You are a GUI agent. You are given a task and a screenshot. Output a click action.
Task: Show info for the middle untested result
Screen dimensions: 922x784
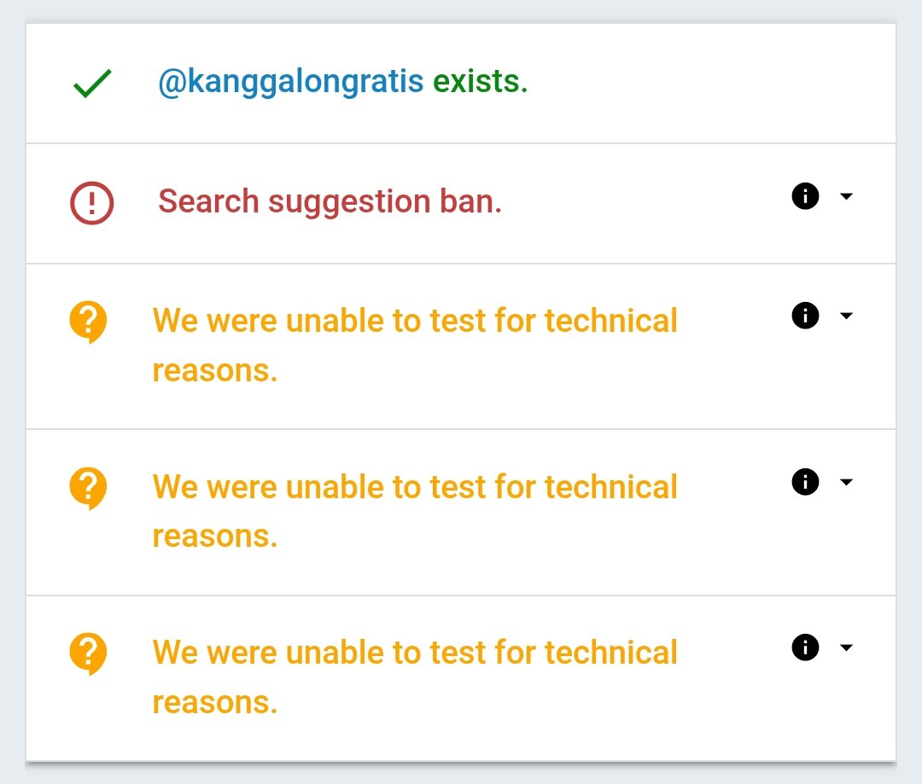point(805,482)
